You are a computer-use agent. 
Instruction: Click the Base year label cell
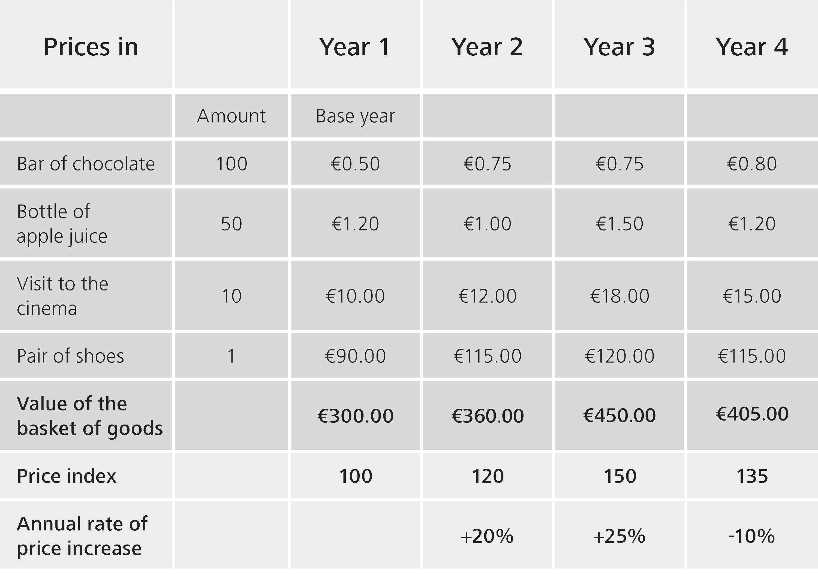(355, 116)
